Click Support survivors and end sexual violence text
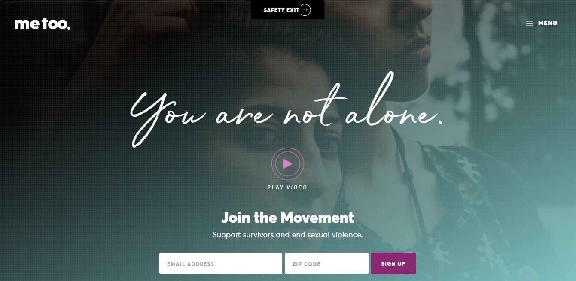The width and height of the screenshot is (576, 281). pos(288,235)
